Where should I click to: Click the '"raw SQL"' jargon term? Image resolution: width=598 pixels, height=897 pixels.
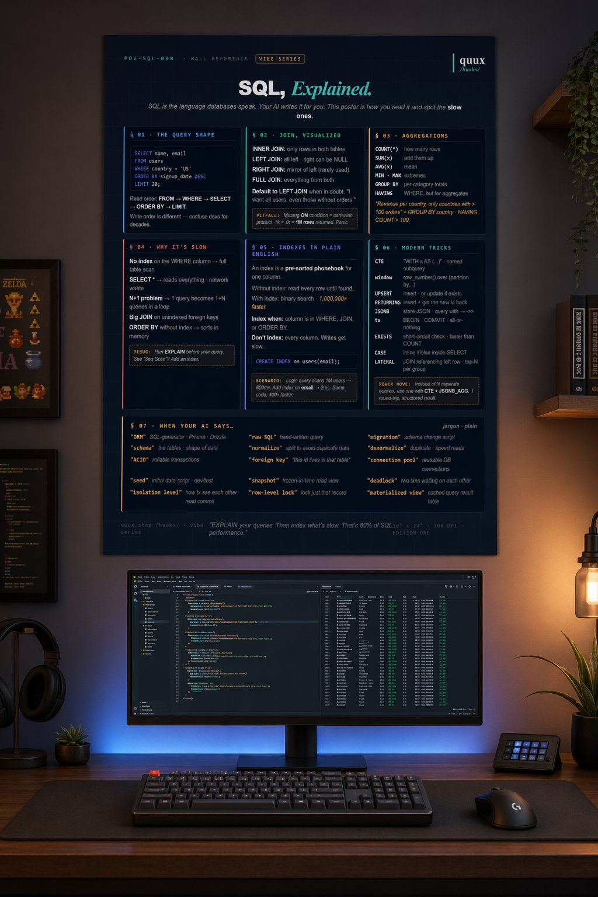[x=263, y=437]
